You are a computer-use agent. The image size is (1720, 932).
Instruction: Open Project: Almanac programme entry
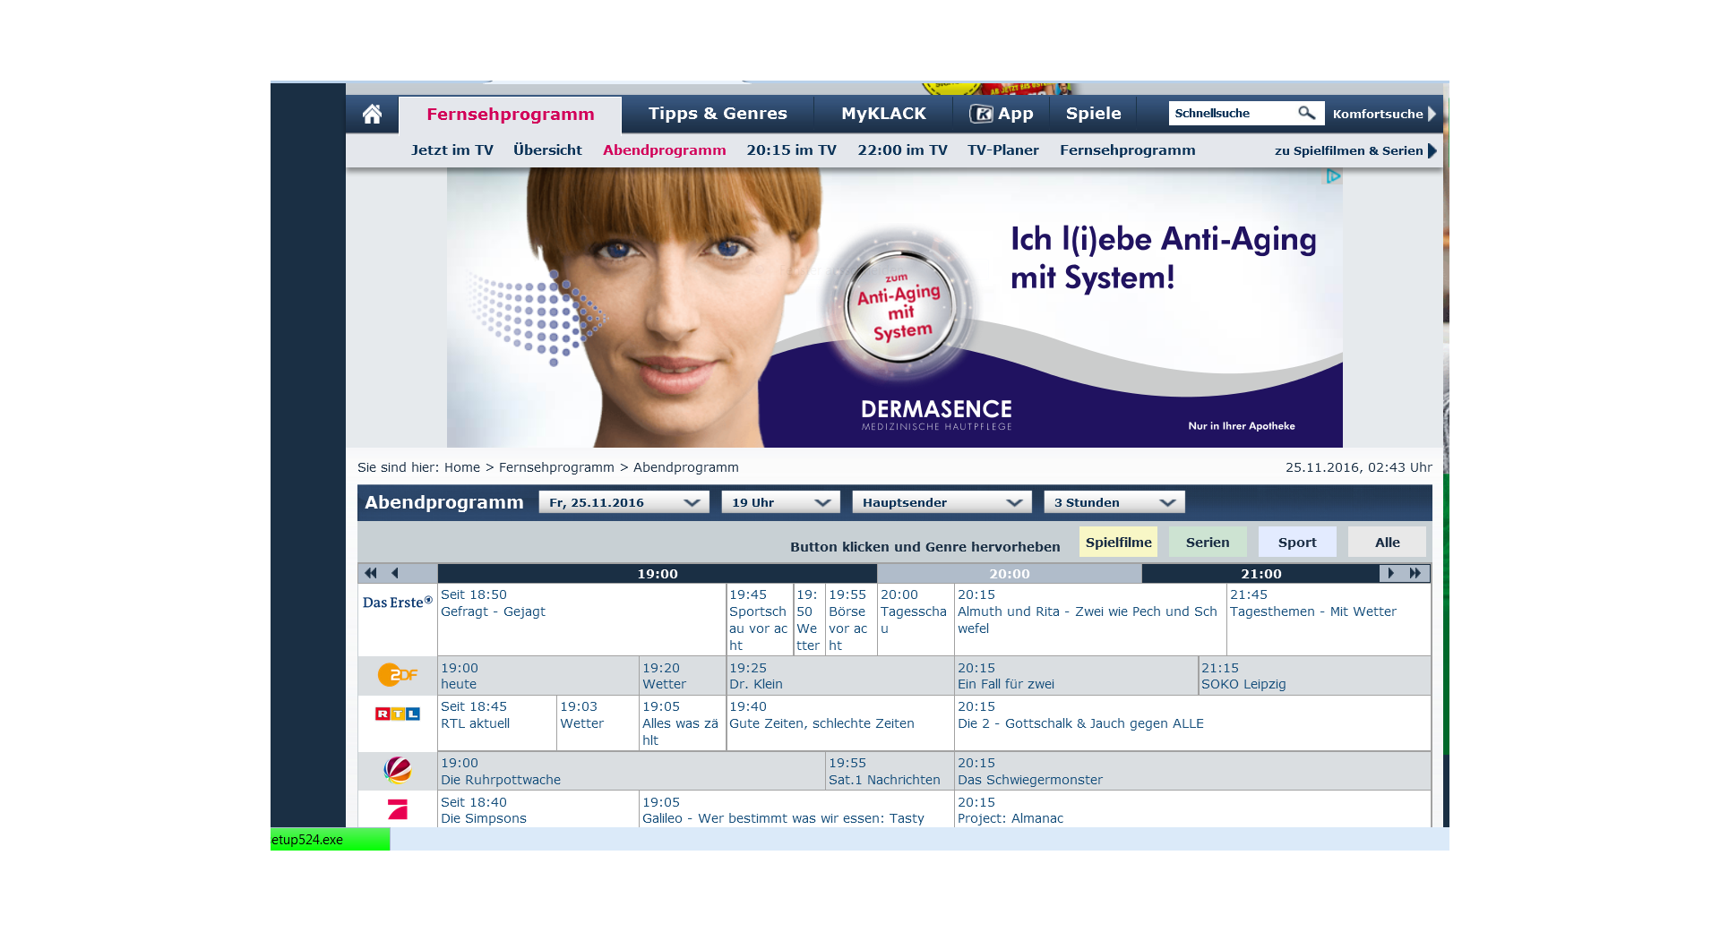[1192, 810]
